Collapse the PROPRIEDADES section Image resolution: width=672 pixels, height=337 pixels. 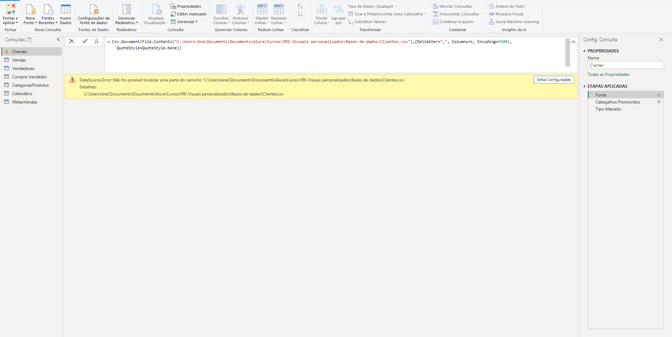[x=584, y=51]
